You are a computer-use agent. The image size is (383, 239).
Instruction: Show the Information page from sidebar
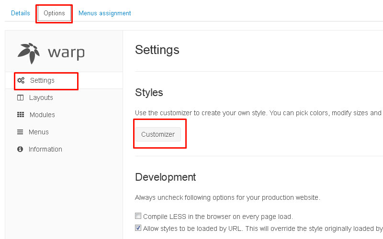[45, 149]
